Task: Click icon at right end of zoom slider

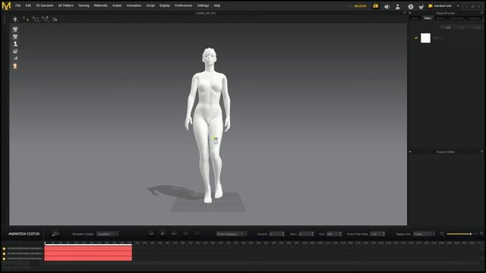Action: (x=481, y=234)
